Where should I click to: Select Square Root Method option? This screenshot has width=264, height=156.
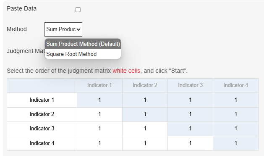(83, 54)
